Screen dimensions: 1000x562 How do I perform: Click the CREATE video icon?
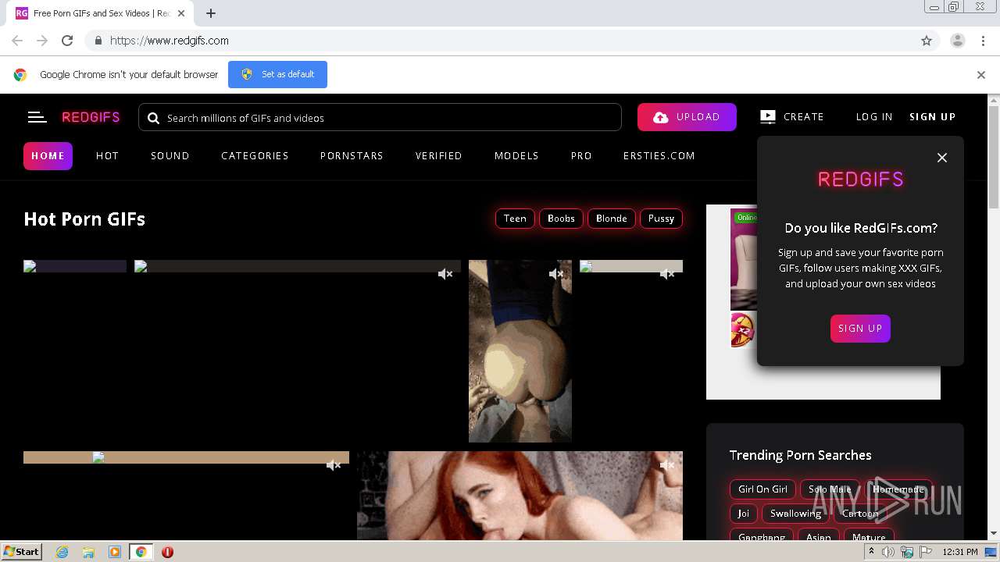(x=768, y=117)
